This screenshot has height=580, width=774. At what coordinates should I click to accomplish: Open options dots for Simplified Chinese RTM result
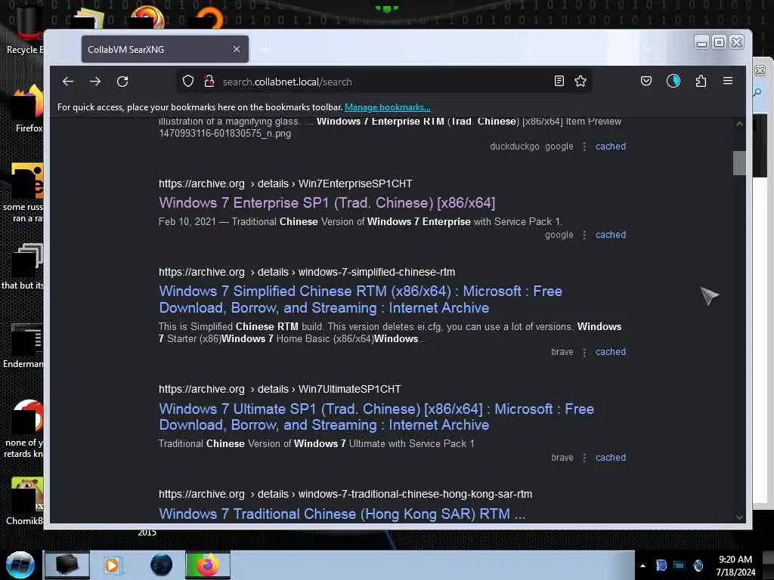coord(584,352)
